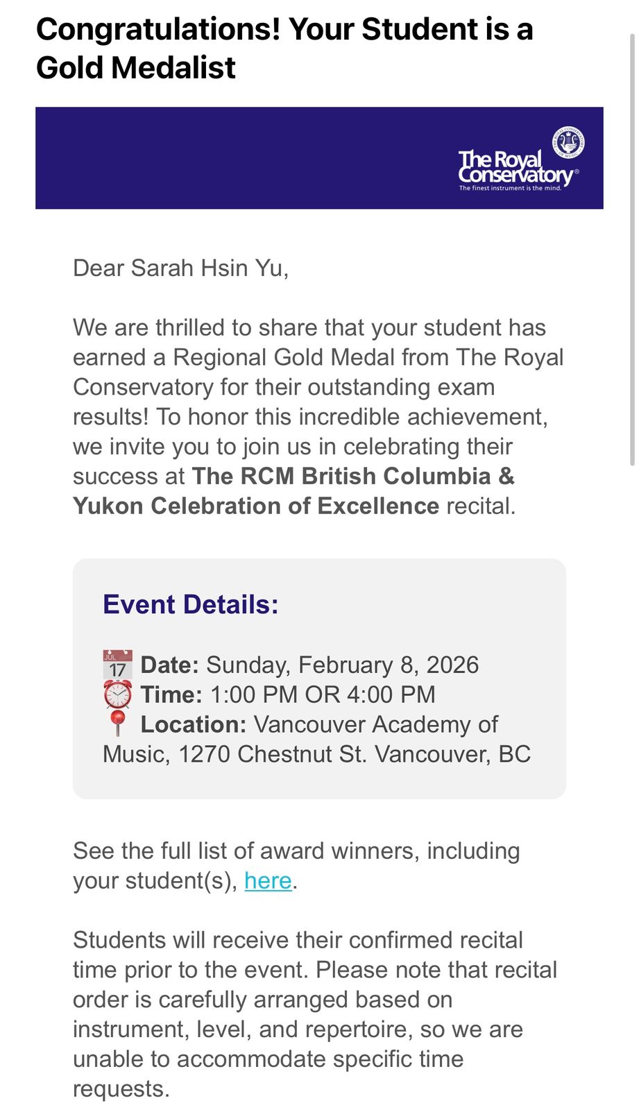Click the red pushpin emoji beside Location

pyautogui.click(x=117, y=724)
